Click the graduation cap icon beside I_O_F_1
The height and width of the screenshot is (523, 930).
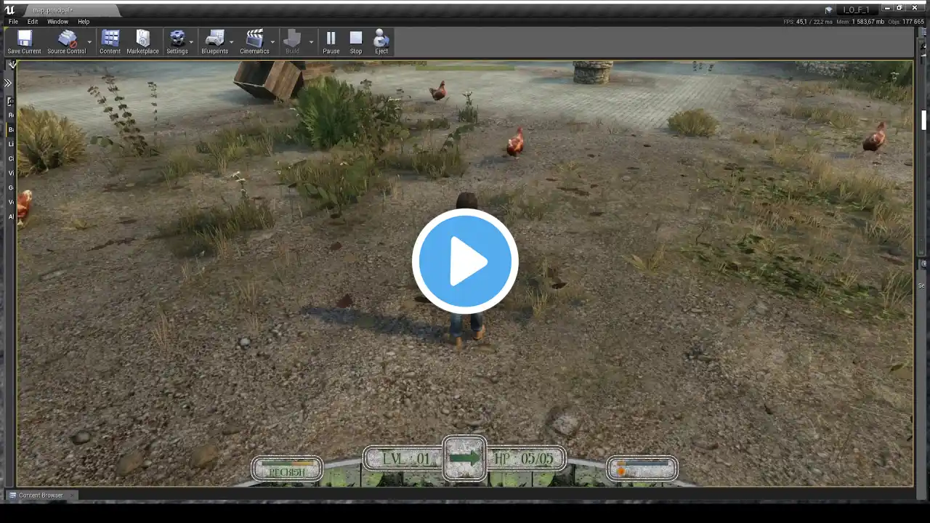tap(828, 9)
